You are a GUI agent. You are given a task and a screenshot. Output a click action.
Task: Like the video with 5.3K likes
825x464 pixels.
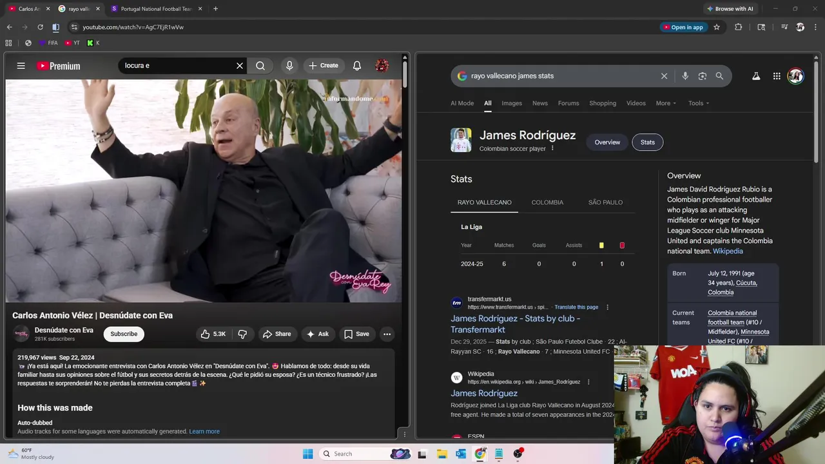coord(213,334)
